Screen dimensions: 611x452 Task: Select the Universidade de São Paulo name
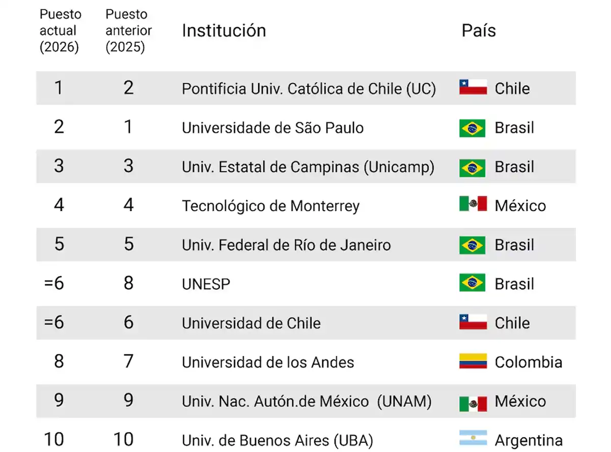(x=273, y=127)
